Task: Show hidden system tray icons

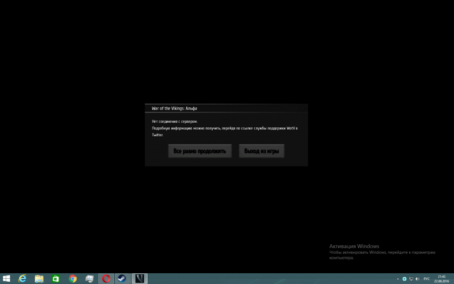Action: pyautogui.click(x=398, y=279)
